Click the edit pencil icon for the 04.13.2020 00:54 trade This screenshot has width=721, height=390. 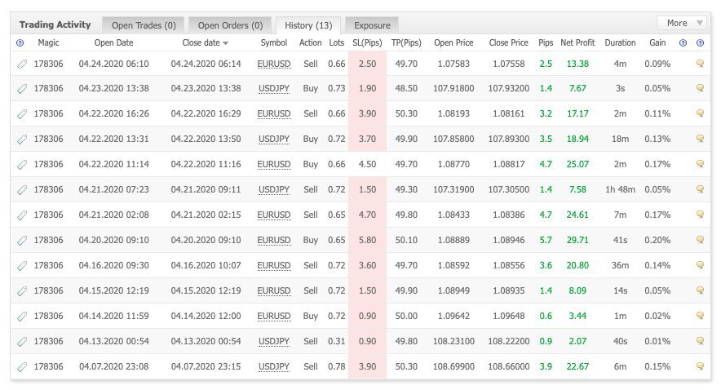click(21, 341)
